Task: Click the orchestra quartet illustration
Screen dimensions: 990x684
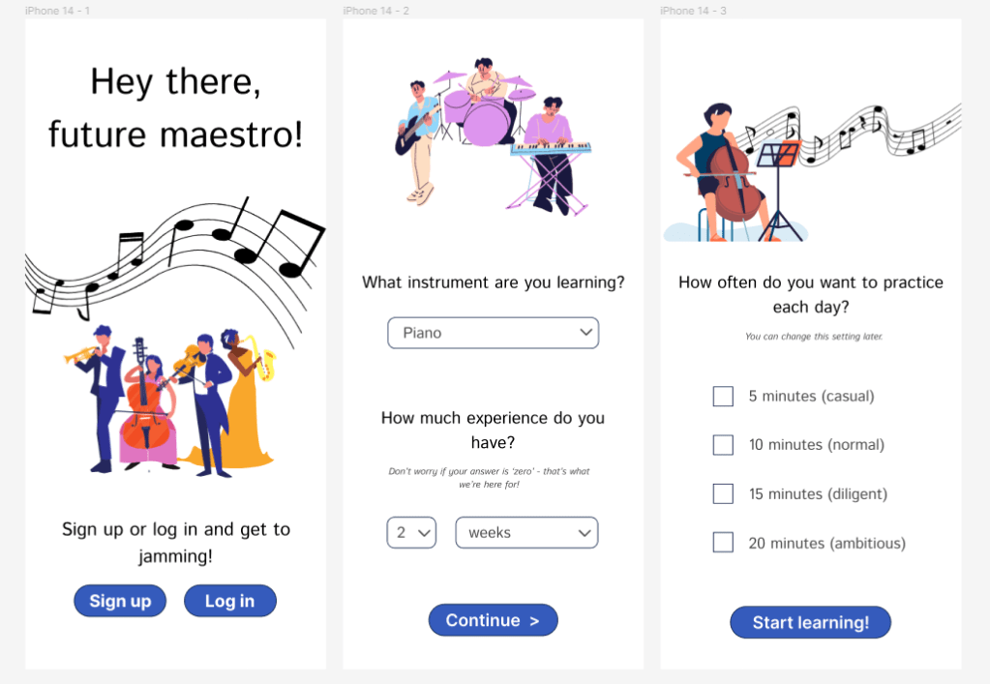Action: (x=170, y=401)
